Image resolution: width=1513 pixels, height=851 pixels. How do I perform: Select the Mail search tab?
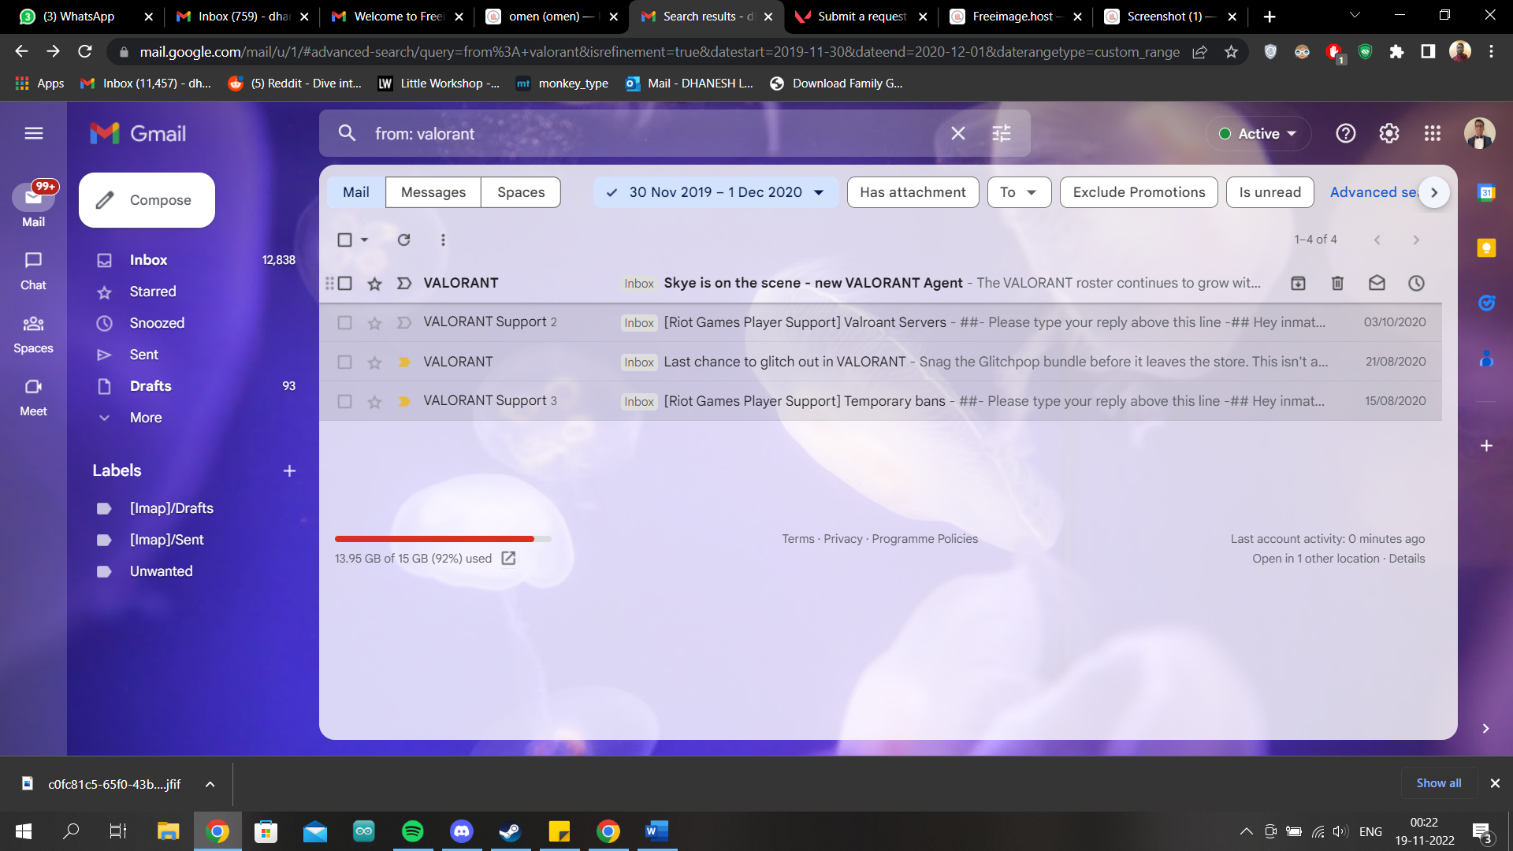click(x=356, y=192)
